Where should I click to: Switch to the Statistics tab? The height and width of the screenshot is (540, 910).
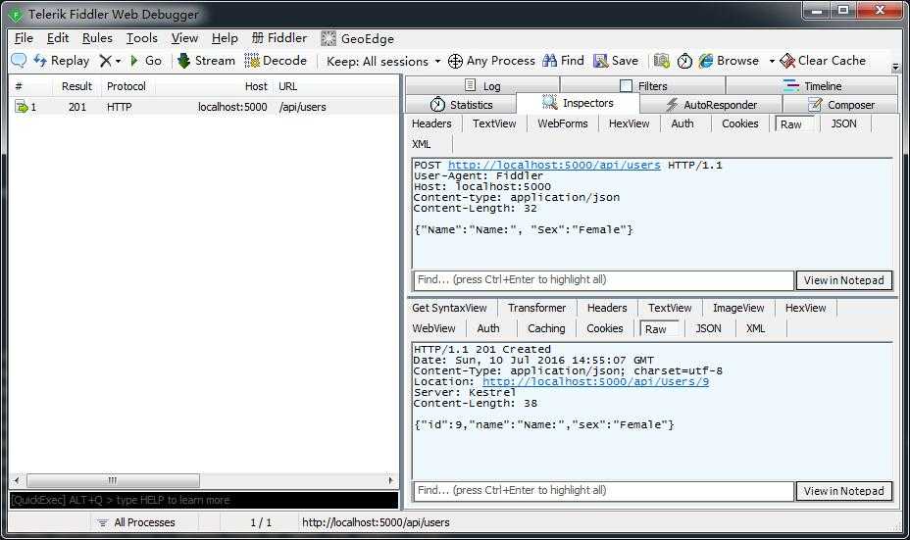pyautogui.click(x=461, y=105)
